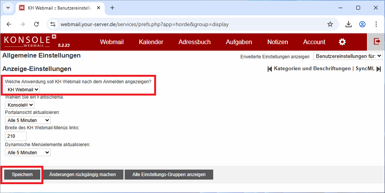Open the Kalender menu
The height and width of the screenshot is (193, 385).
(151, 42)
